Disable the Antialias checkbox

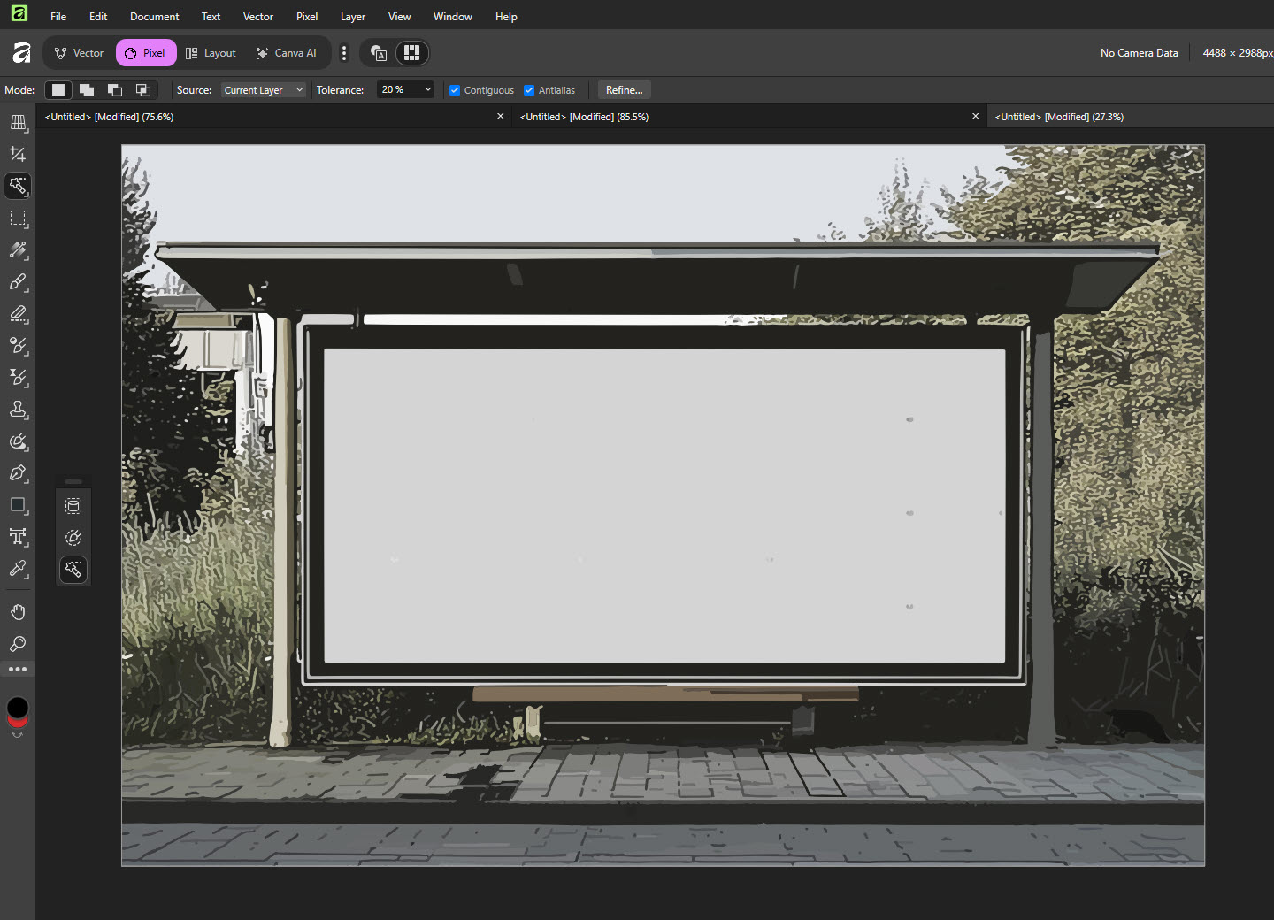529,90
